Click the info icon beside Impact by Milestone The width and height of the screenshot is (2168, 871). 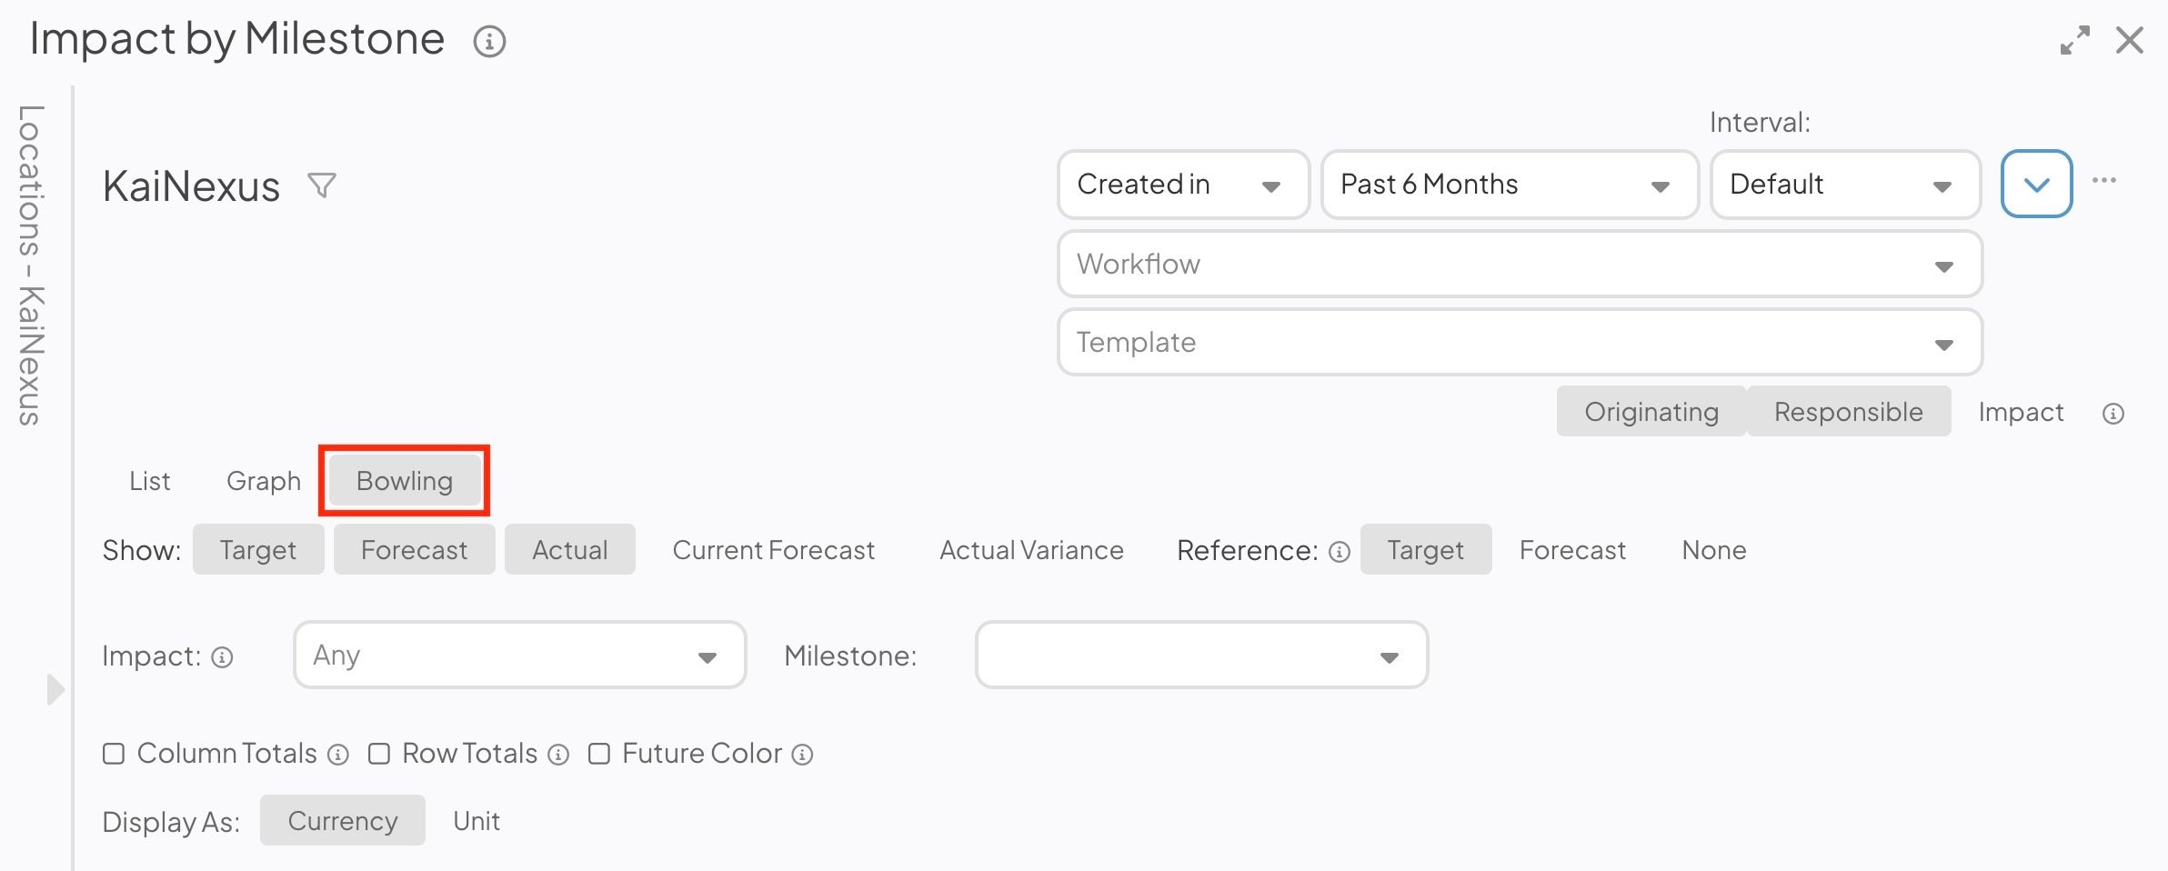489,41
